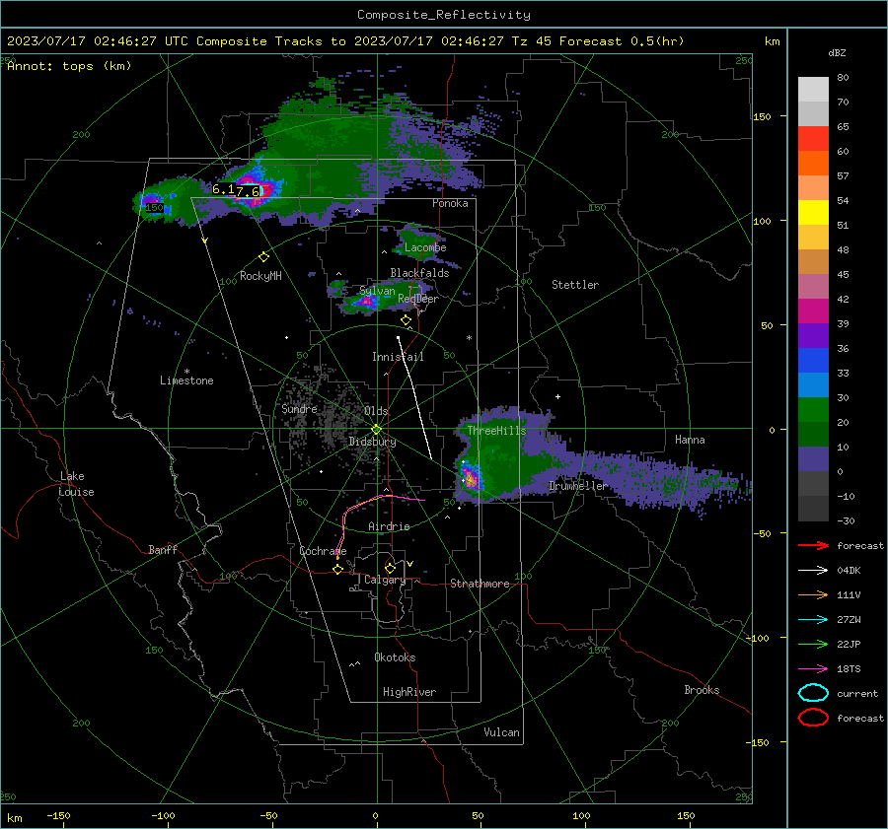
Task: Click the Lake Louise label
Action: [76, 484]
